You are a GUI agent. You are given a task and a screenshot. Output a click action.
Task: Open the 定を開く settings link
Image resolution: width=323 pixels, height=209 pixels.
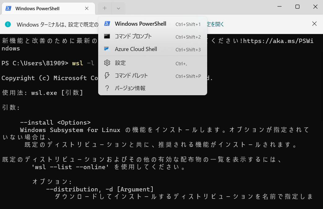pos(215,24)
